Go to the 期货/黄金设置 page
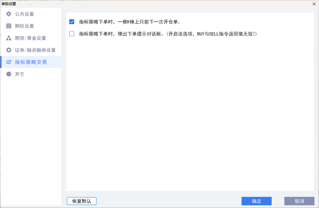The height and width of the screenshot is (208, 319). (x=30, y=38)
